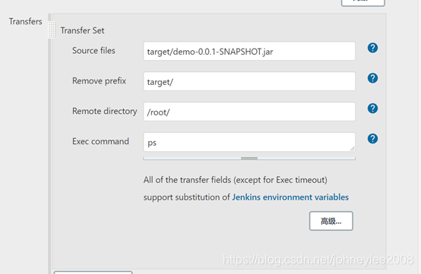Click the Exec command label
This screenshot has width=421, height=274.
point(100,141)
